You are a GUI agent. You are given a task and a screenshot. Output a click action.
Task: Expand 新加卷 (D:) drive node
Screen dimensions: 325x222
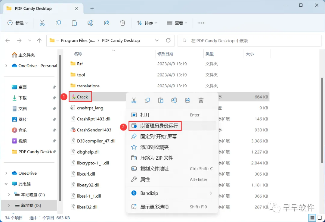(9, 205)
